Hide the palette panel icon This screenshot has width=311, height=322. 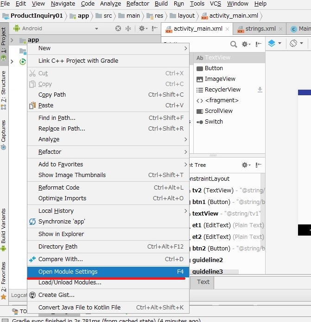(x=258, y=44)
